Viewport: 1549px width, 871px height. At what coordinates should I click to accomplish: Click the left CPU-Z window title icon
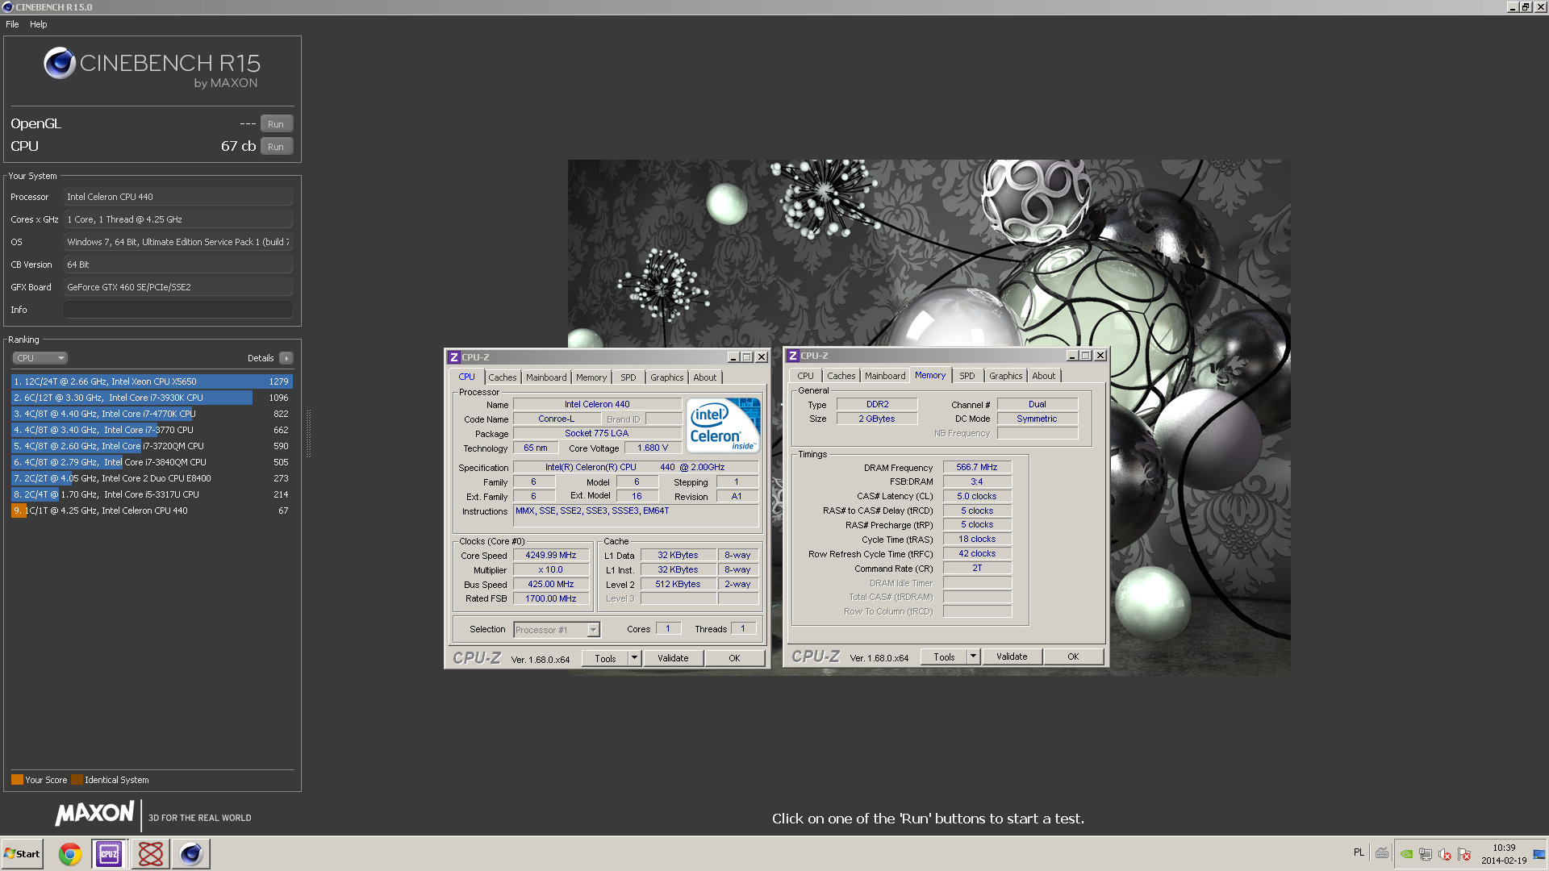(454, 357)
